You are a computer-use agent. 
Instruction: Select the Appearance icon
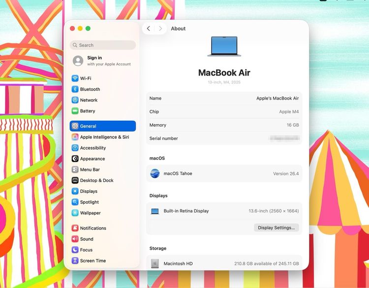[75, 158]
